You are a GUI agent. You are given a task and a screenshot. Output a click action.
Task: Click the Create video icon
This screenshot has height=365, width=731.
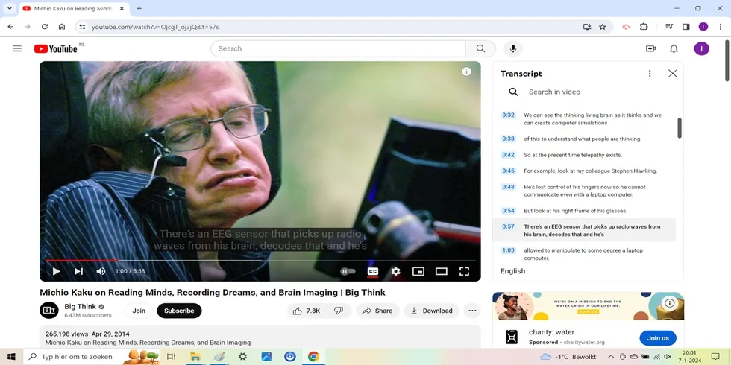650,48
